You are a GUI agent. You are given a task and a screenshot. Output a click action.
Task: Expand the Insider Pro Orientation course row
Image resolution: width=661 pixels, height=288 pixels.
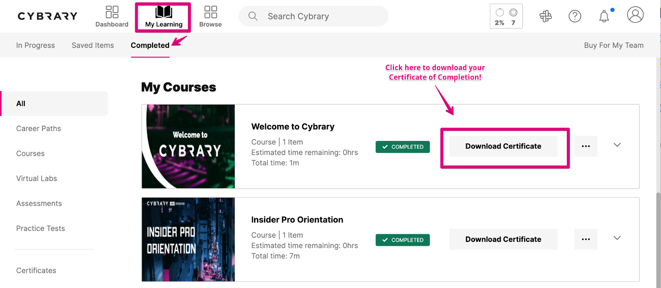point(617,238)
